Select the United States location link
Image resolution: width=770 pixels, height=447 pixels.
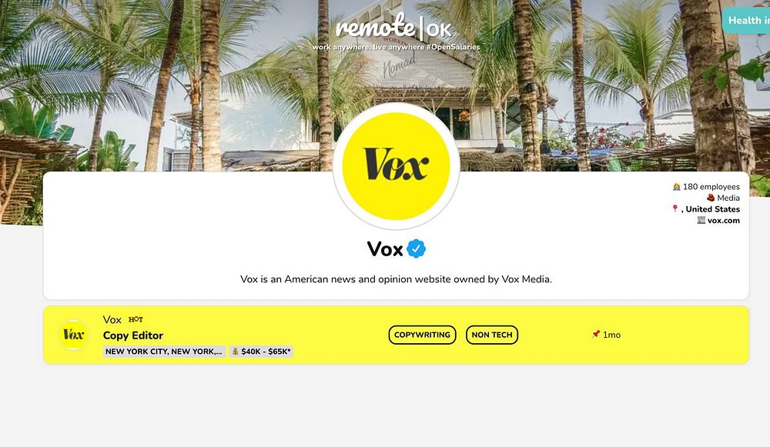(712, 209)
